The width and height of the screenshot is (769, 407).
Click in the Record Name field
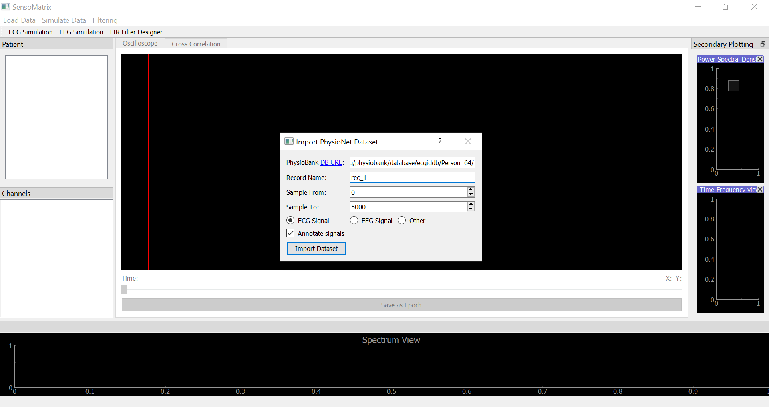(413, 178)
